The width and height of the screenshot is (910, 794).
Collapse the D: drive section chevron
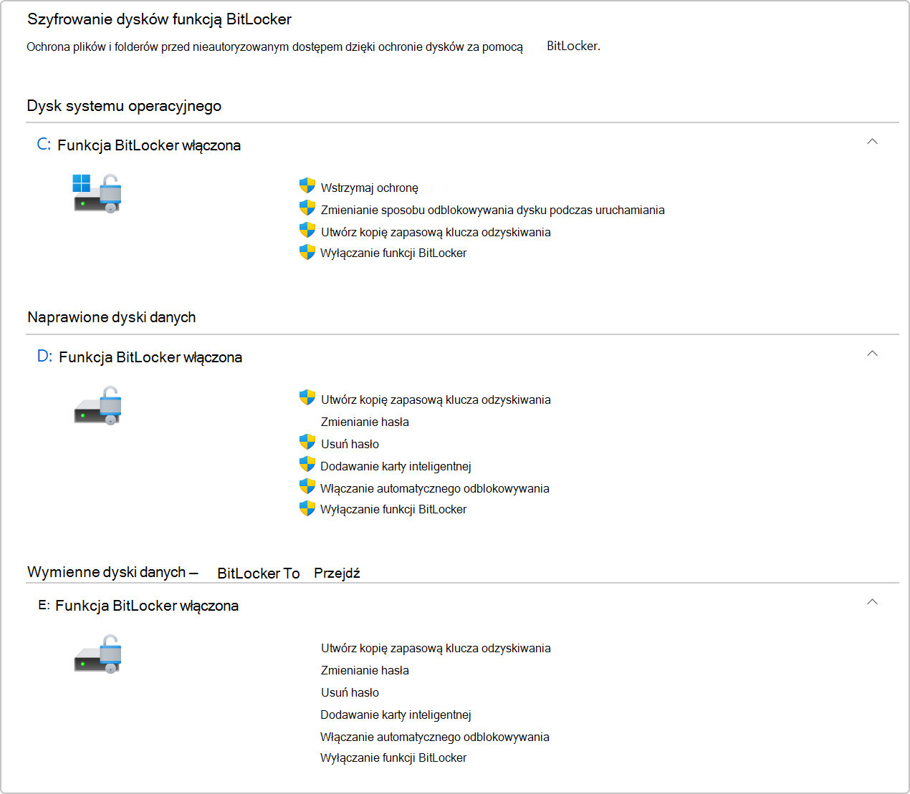tap(872, 354)
